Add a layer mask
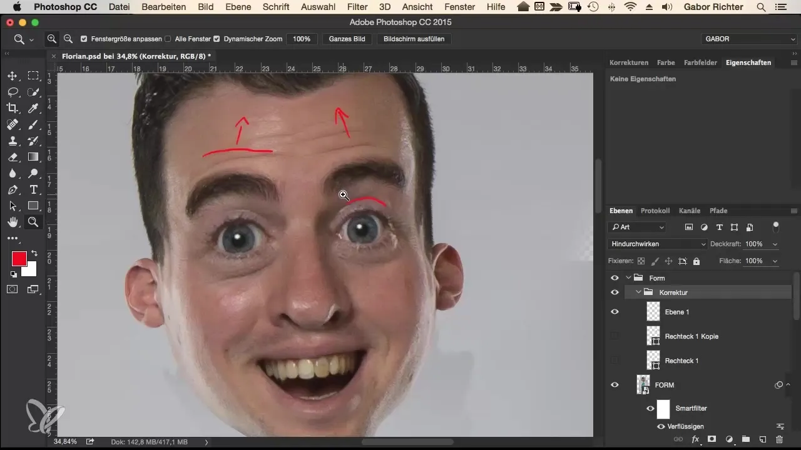 [x=712, y=439]
